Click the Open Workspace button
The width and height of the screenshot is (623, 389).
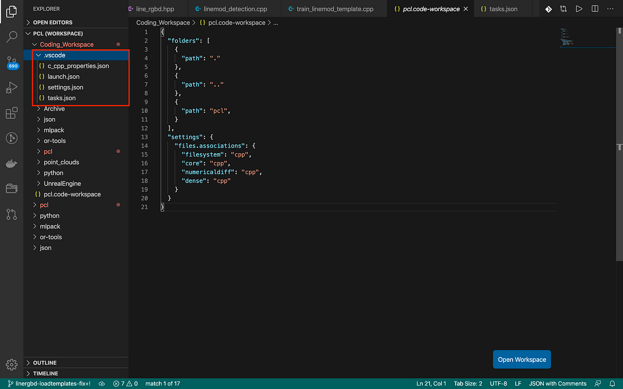point(522,360)
